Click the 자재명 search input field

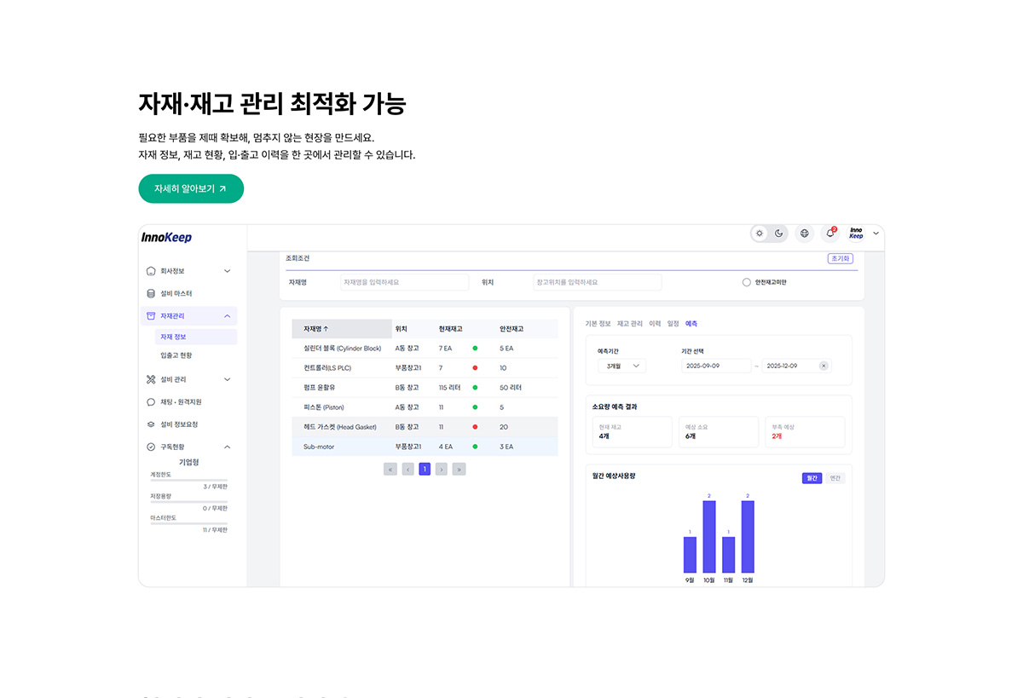tap(404, 282)
